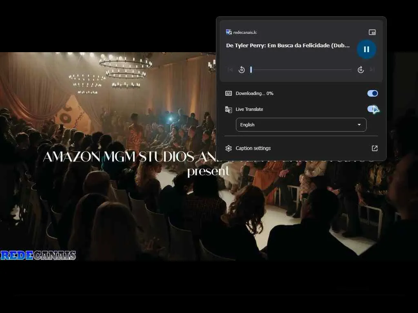Image resolution: width=418 pixels, height=313 pixels.
Task: Click the Live Translate label
Action: (249, 109)
